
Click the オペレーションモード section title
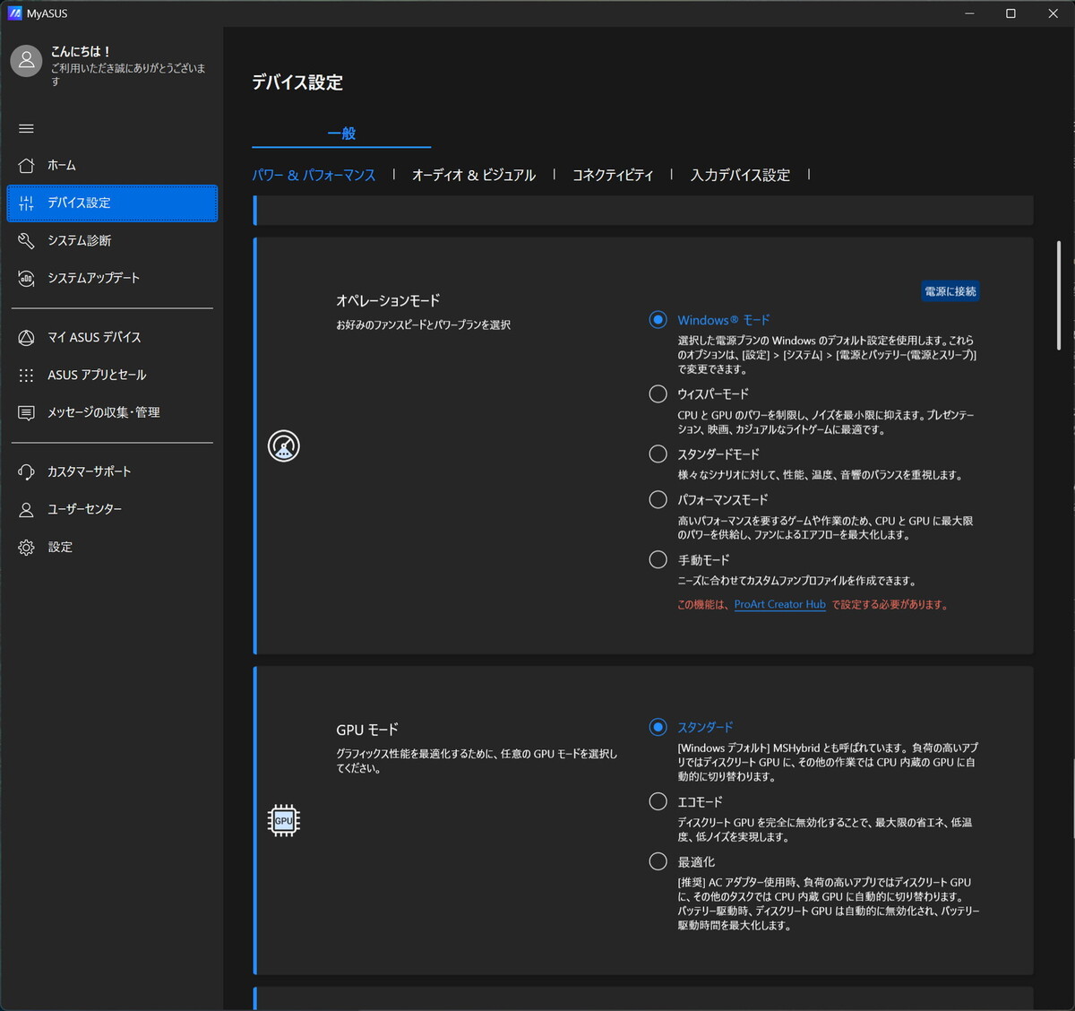(x=388, y=301)
